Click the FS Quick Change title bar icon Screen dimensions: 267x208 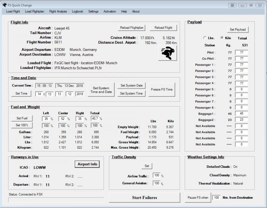[x=4, y=5]
